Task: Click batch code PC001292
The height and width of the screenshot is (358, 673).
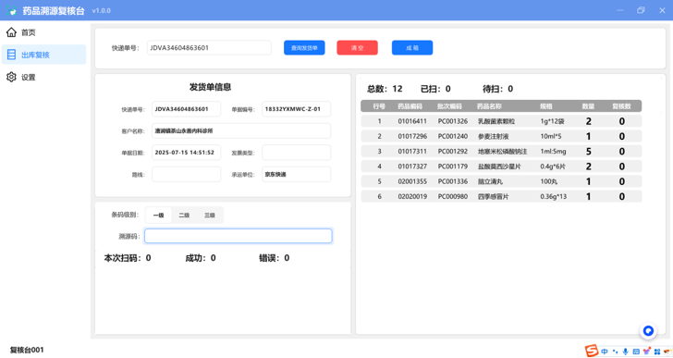Action: pyautogui.click(x=453, y=152)
